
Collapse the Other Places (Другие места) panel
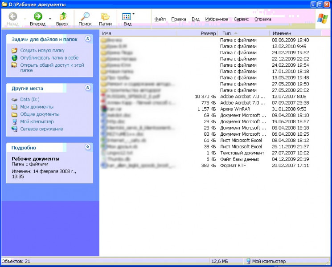(88, 88)
